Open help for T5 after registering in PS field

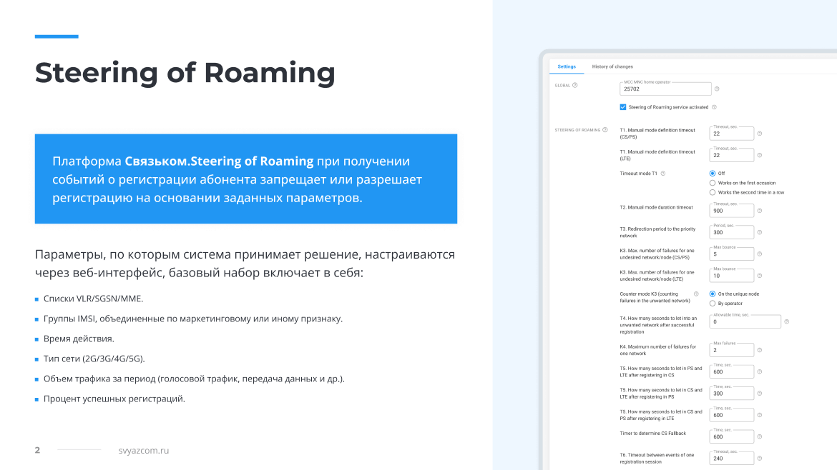[760, 394]
